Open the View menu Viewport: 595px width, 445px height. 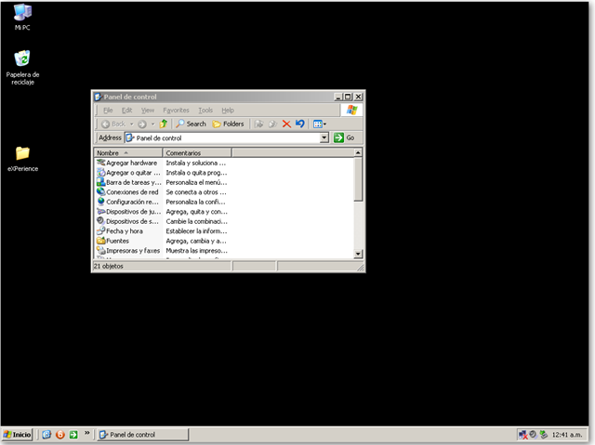pos(148,111)
